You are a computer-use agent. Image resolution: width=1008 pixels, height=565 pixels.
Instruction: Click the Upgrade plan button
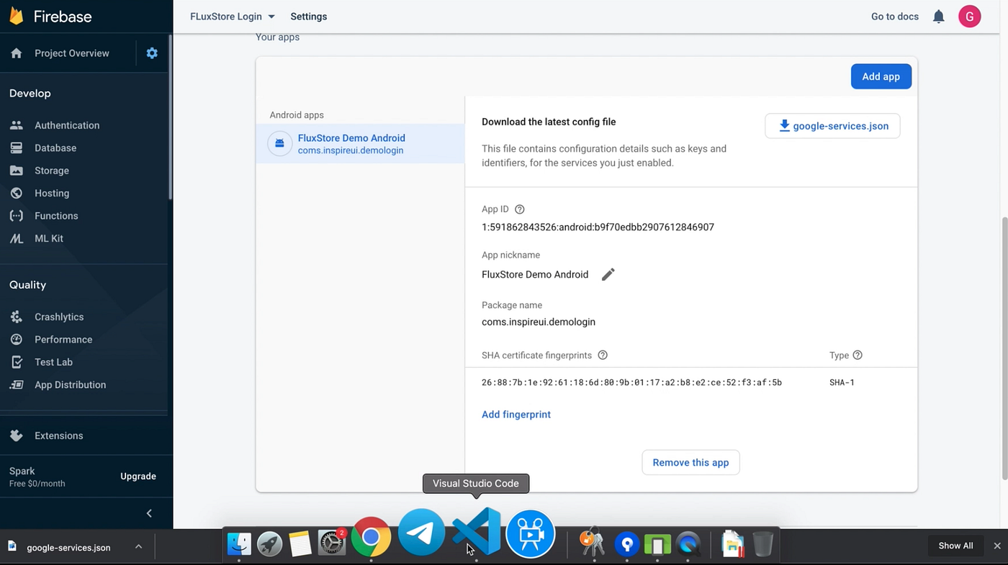pyautogui.click(x=138, y=476)
